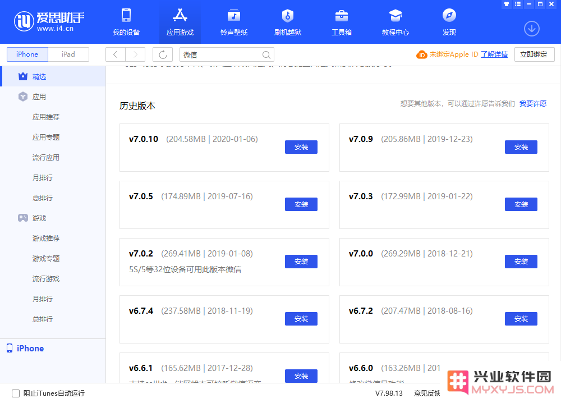Open 月排行 under 应用
Screen dimensions: 561x403
(43, 177)
